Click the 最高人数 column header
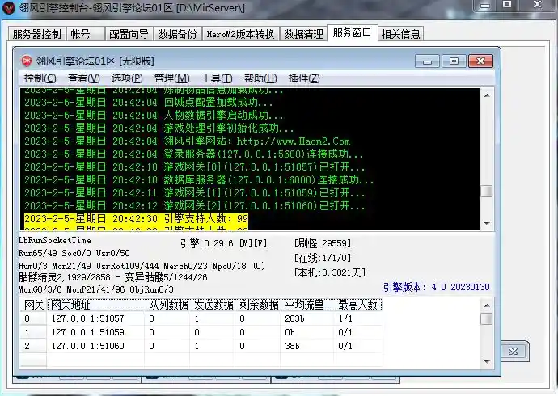This screenshot has width=558, height=396. click(357, 305)
